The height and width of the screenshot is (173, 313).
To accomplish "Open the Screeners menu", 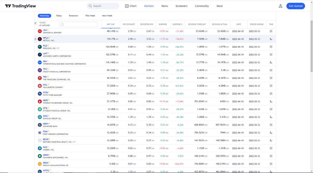I will 182,6.
